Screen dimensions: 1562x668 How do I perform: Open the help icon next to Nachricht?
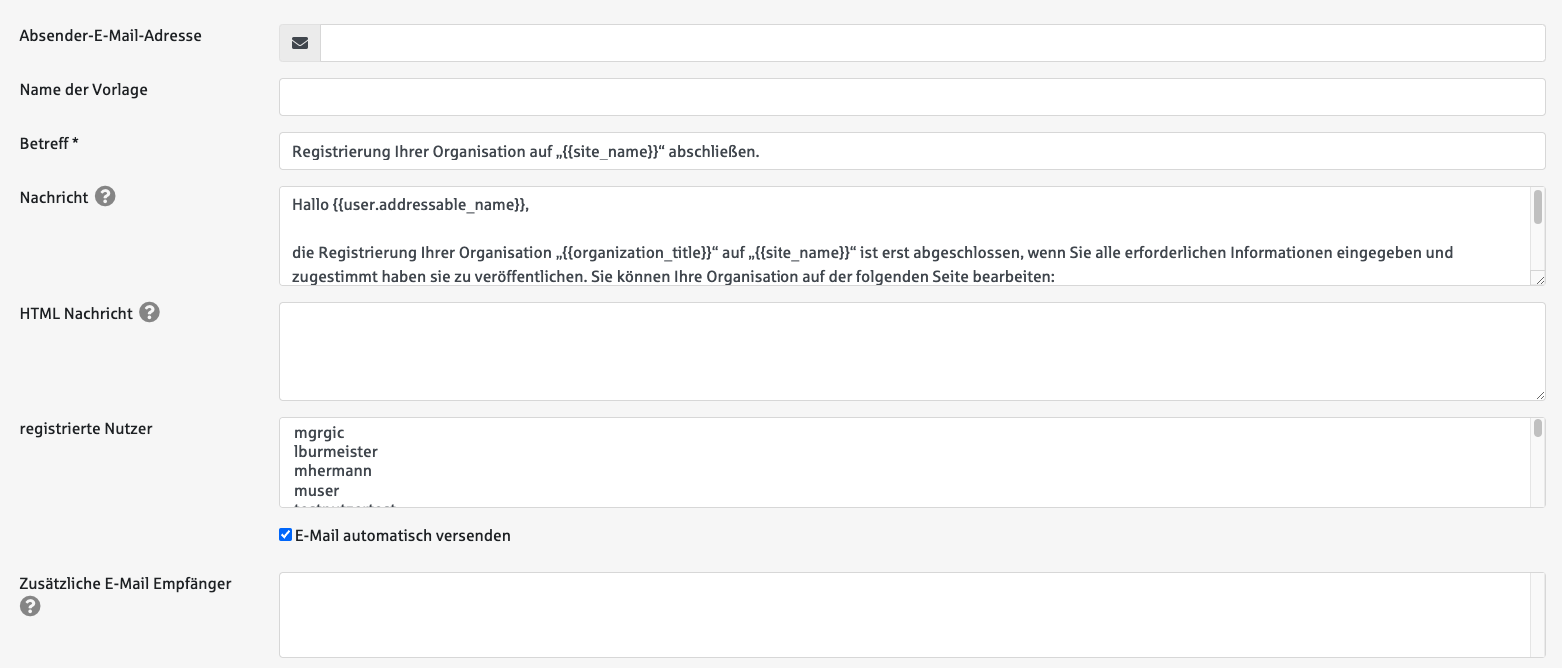105,197
